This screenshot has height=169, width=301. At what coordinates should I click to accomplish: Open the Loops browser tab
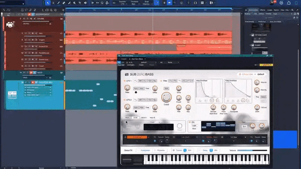pos(270,10)
